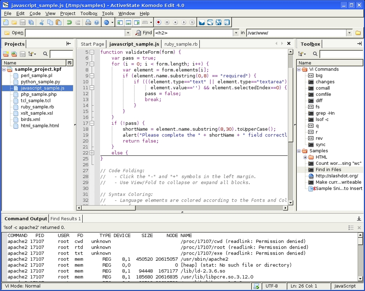Click the Cut scissors icon in toolbar
Screen dimensions: 365x291
click(x=42, y=23)
